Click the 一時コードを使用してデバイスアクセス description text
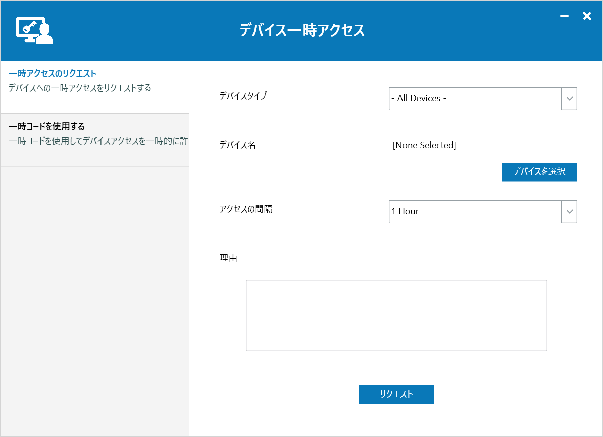Viewport: 603px width, 437px height. [x=98, y=141]
